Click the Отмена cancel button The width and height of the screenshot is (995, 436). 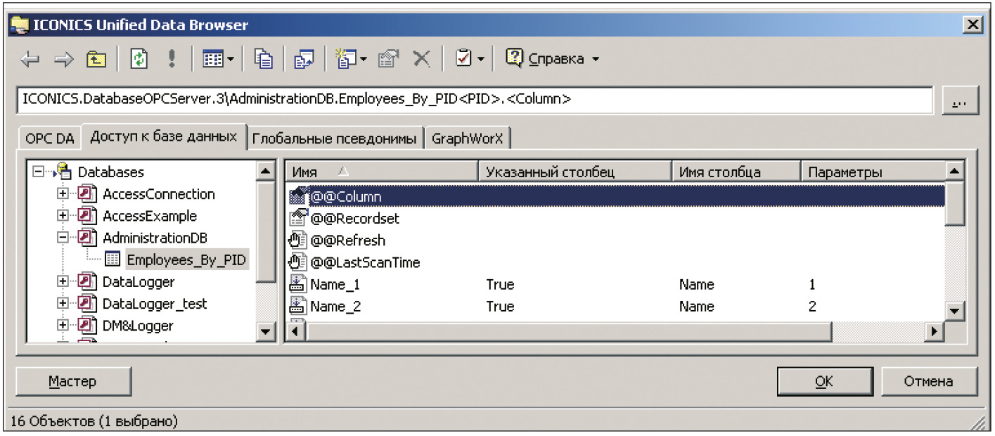[928, 381]
